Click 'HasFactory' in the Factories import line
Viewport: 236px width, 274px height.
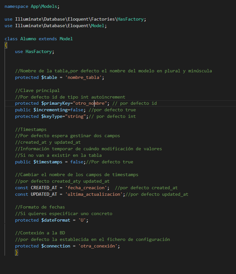click(x=131, y=19)
